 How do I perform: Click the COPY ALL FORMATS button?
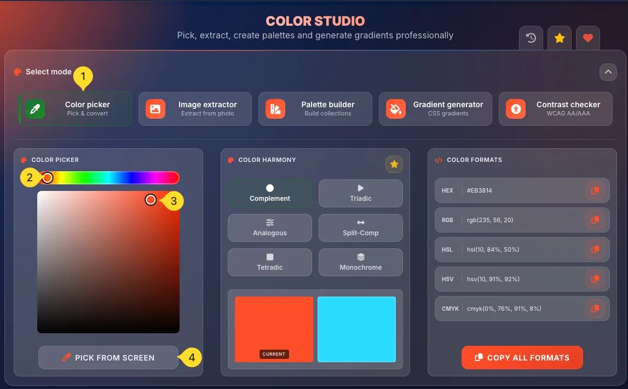point(521,357)
